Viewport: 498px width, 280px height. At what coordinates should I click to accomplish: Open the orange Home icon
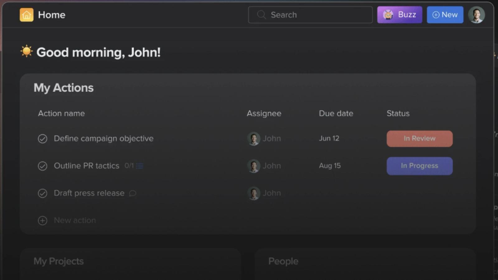click(x=26, y=15)
